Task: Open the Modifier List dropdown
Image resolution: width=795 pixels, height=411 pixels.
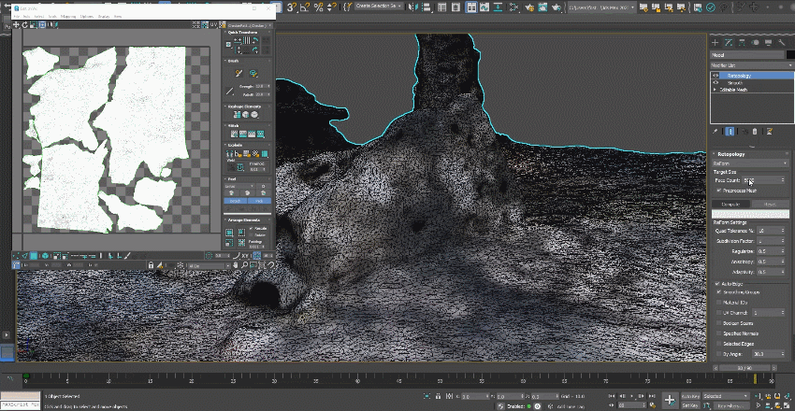Action: 748,65
